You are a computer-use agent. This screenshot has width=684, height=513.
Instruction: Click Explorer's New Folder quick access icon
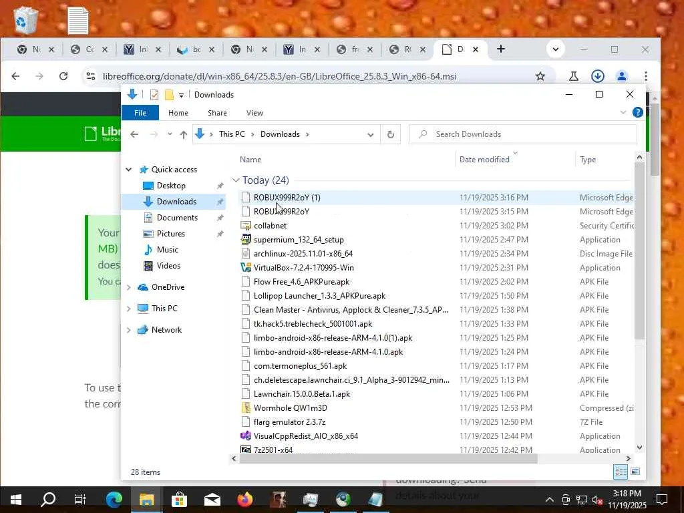(169, 95)
